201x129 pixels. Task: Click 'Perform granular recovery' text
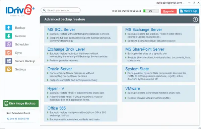coord(64,61)
